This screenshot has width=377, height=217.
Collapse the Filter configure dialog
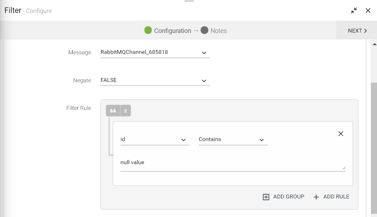pos(354,10)
